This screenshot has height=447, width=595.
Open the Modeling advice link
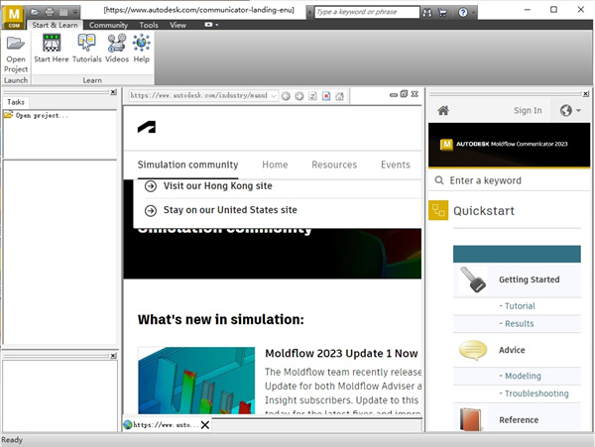click(523, 376)
